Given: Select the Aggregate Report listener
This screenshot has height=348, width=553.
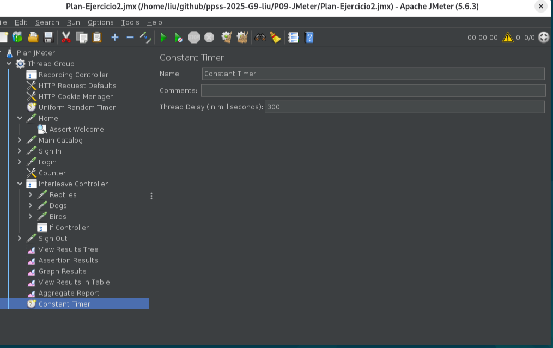Looking at the screenshot, I should click(69, 294).
